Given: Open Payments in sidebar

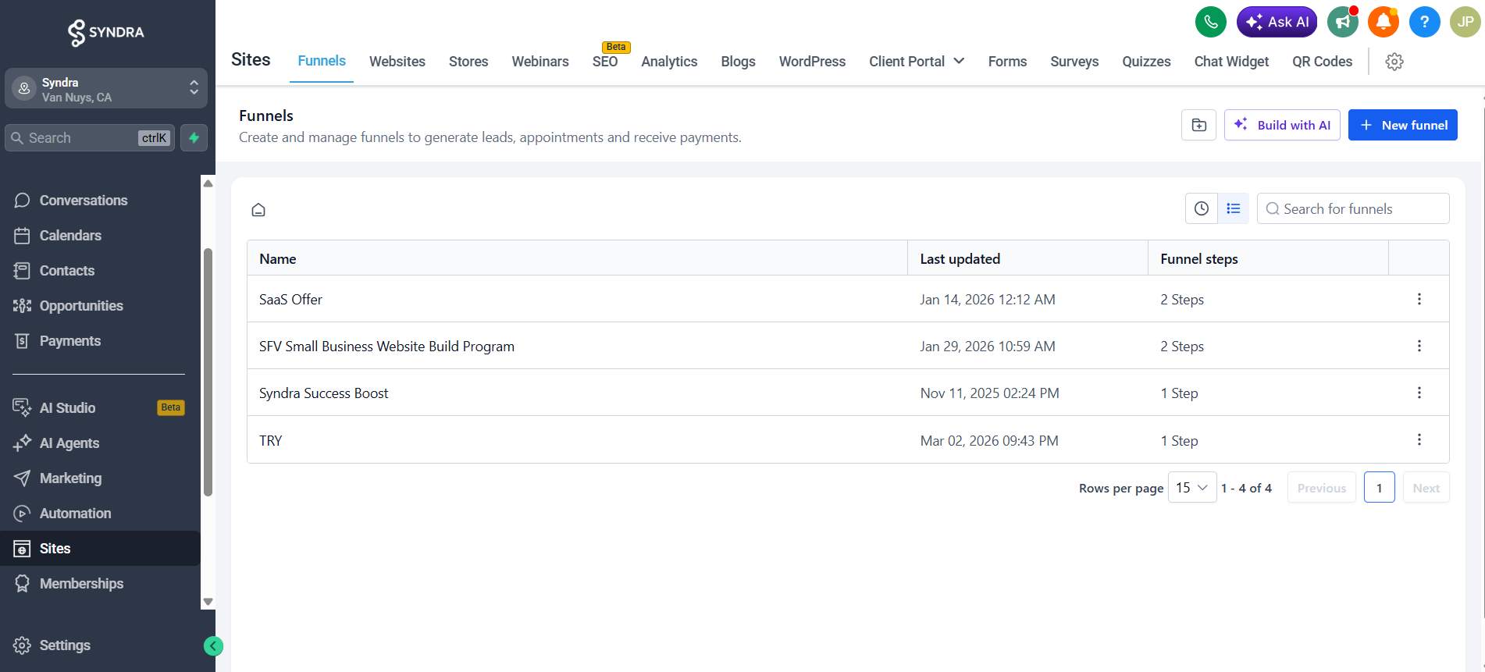Looking at the screenshot, I should point(70,341).
